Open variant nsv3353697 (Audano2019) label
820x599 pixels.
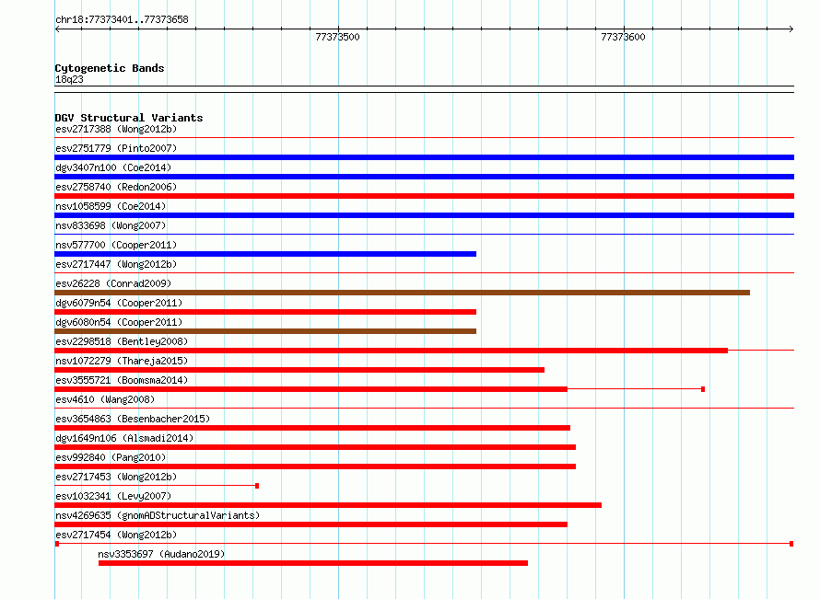pos(161,554)
